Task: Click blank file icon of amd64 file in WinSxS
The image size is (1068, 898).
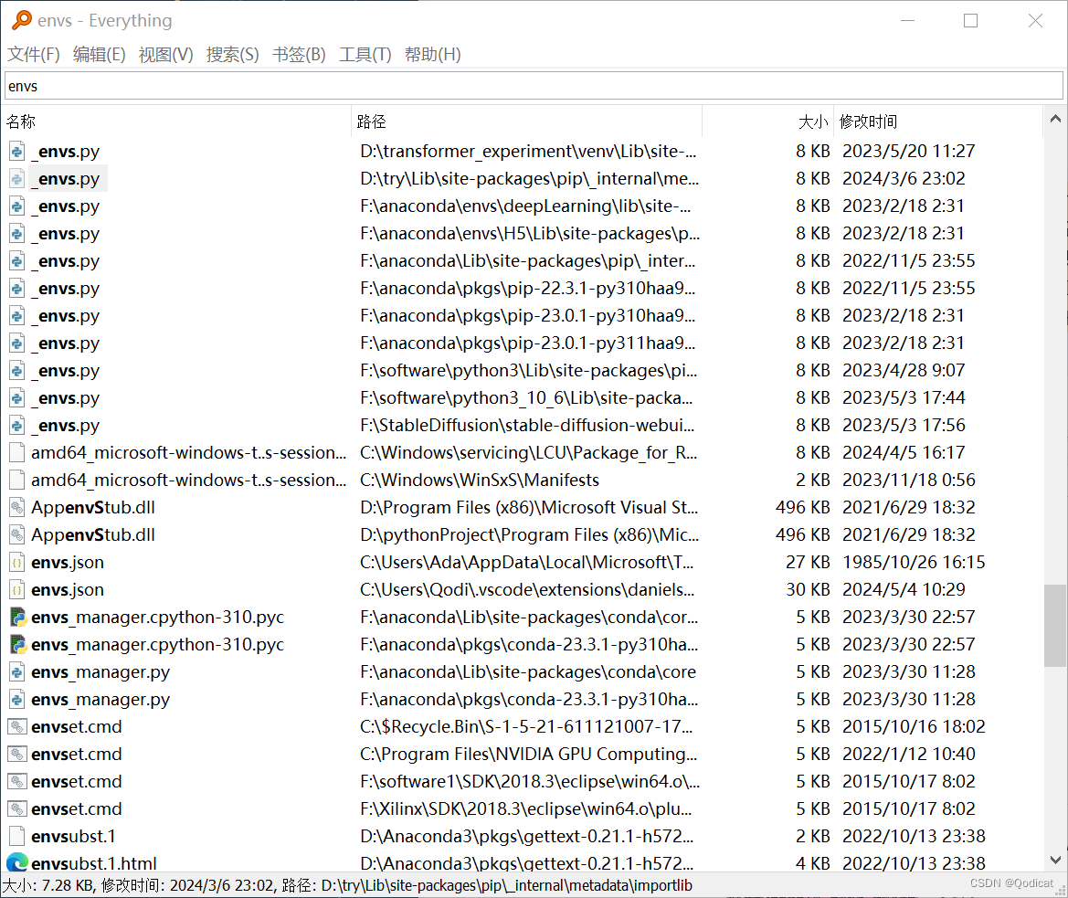Action: [x=17, y=480]
